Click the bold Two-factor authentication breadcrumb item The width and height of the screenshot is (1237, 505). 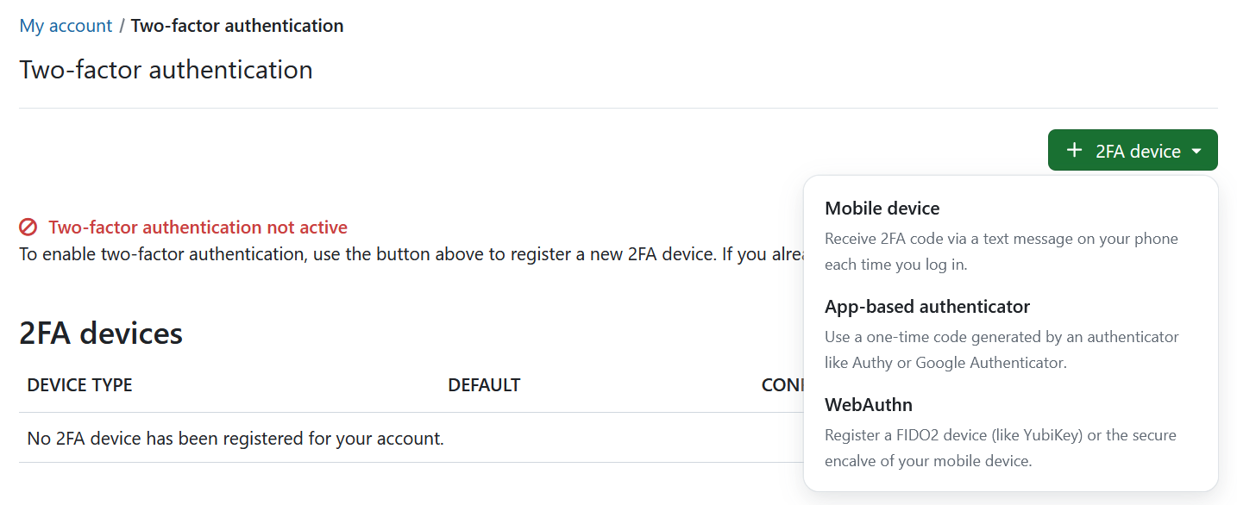tap(237, 26)
